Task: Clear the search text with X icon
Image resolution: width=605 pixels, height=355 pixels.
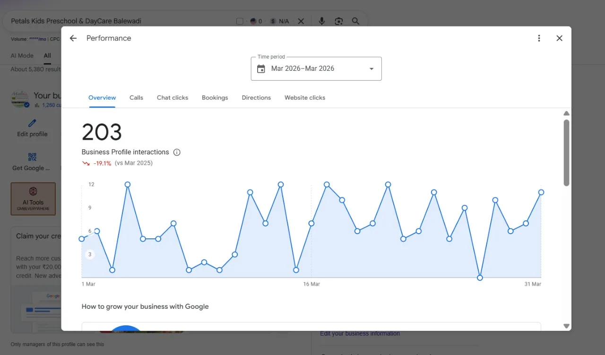Action: [301, 21]
